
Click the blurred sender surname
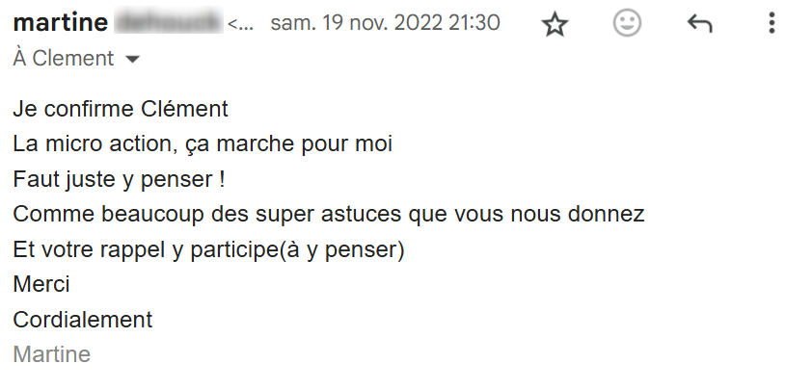pos(166,22)
